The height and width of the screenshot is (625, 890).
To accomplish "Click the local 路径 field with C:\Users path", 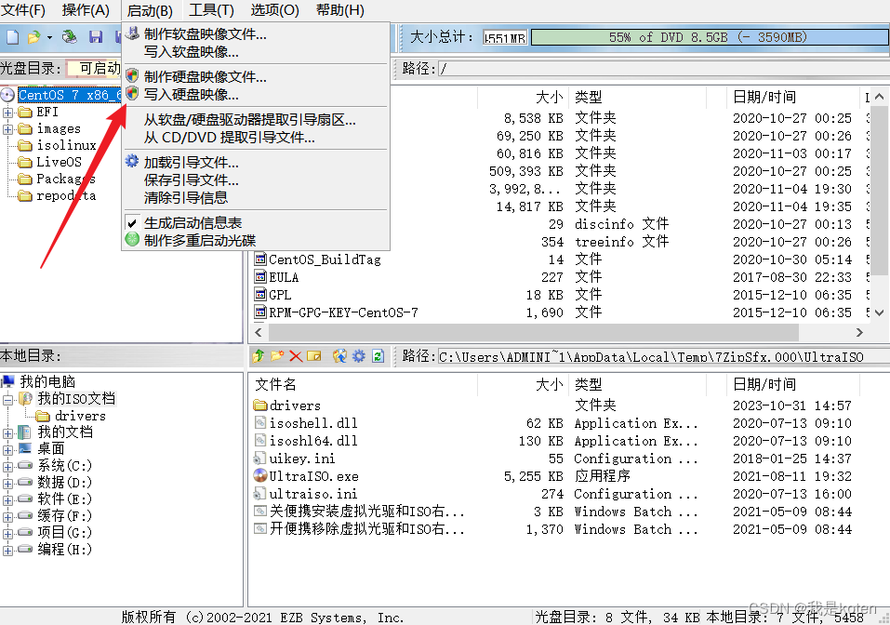I will (663, 356).
